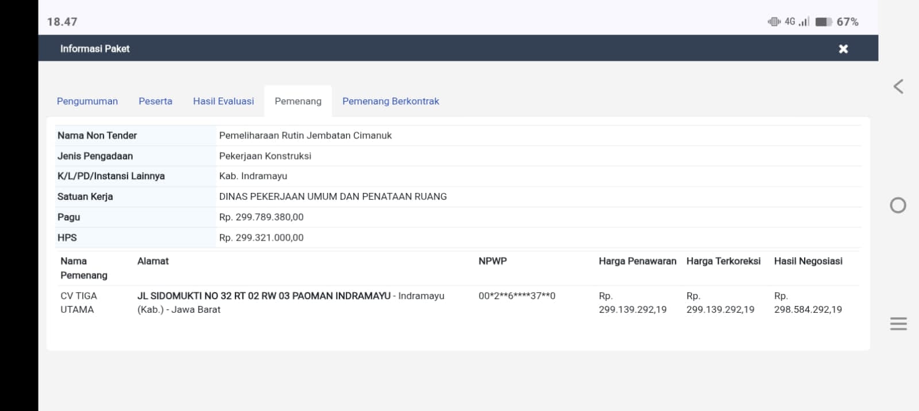Close the Informasi Paket dialog
The height and width of the screenshot is (411, 919).
pos(843,49)
